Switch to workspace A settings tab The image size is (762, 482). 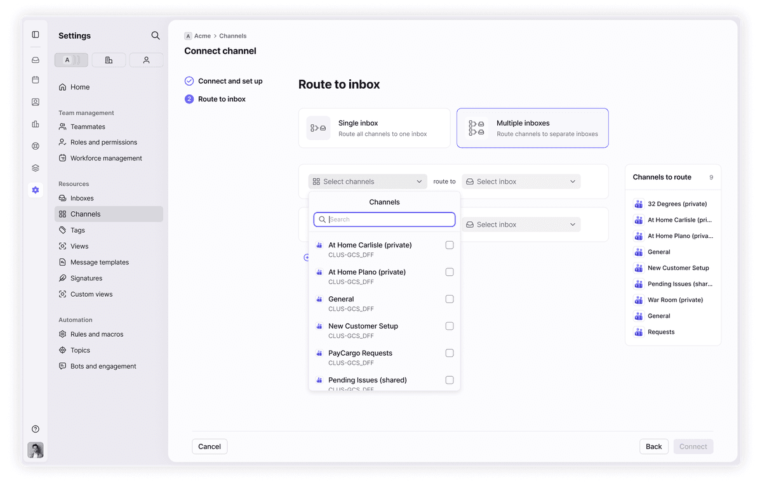(x=72, y=60)
